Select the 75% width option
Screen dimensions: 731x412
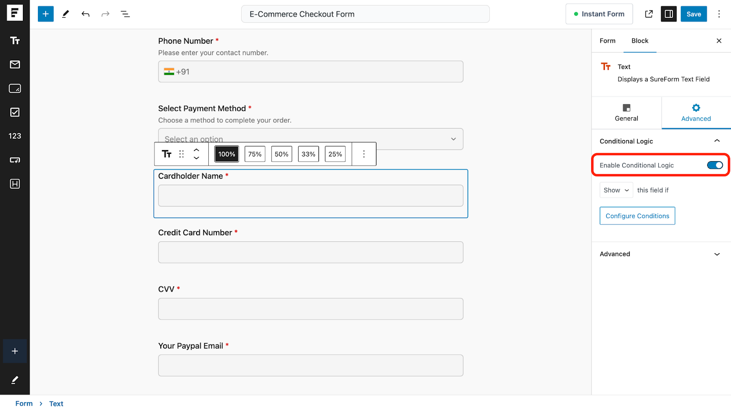pyautogui.click(x=254, y=154)
